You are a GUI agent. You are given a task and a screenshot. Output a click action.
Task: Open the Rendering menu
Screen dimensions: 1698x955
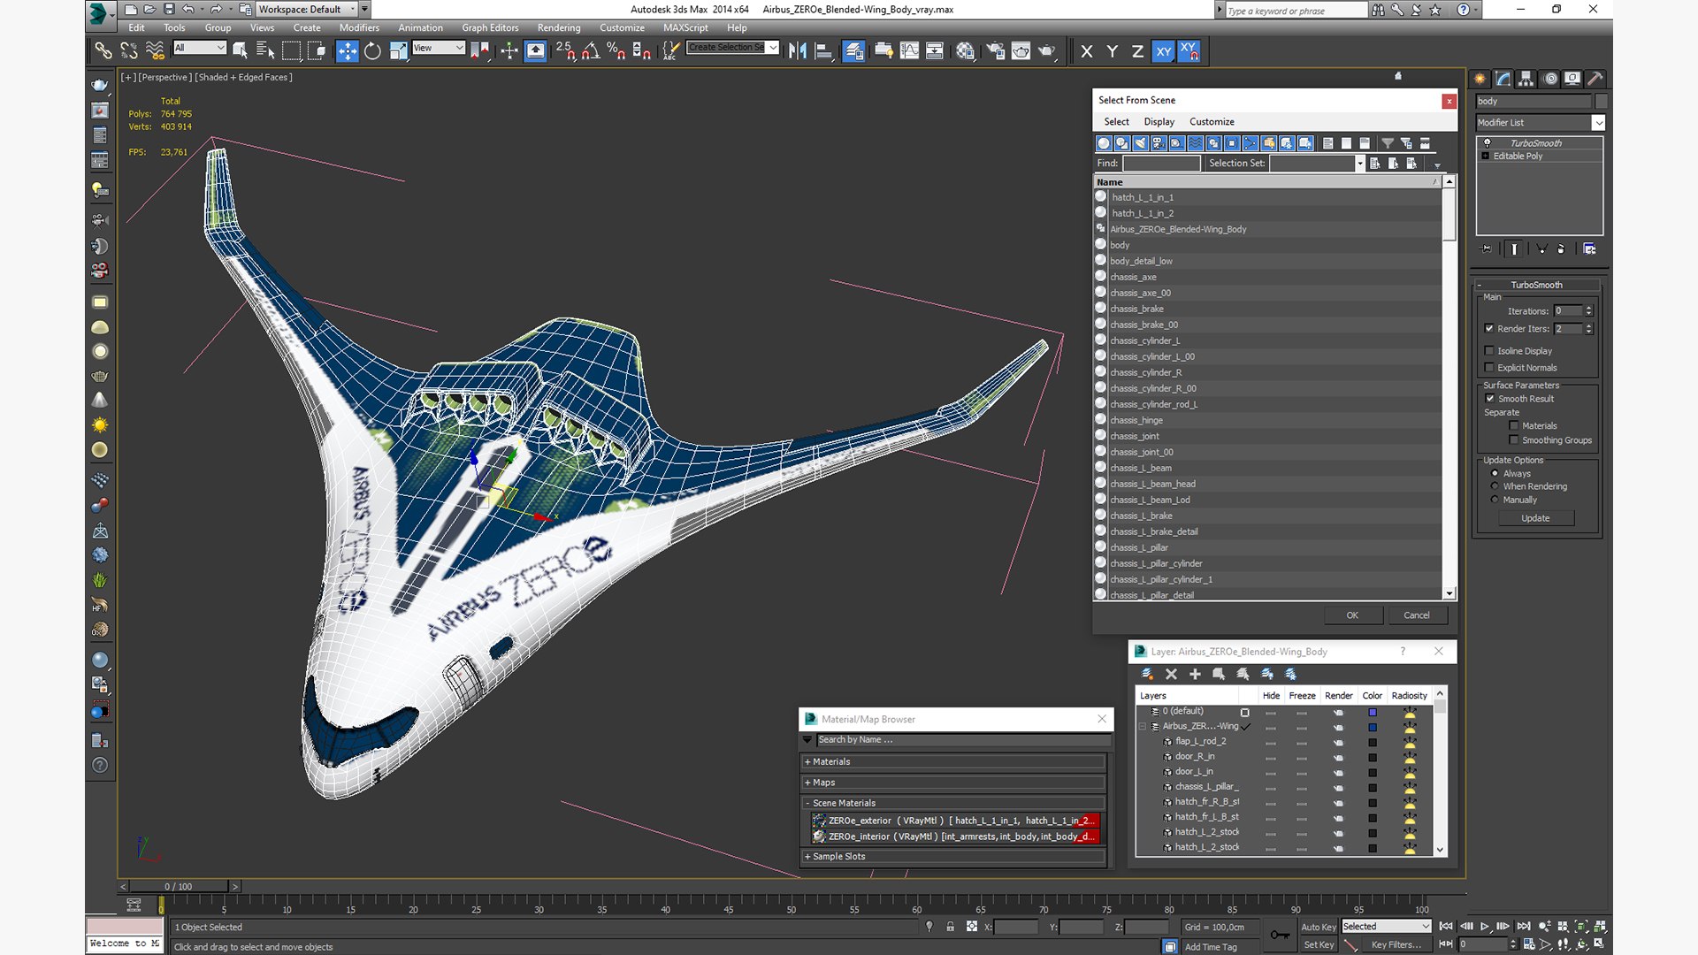[559, 27]
